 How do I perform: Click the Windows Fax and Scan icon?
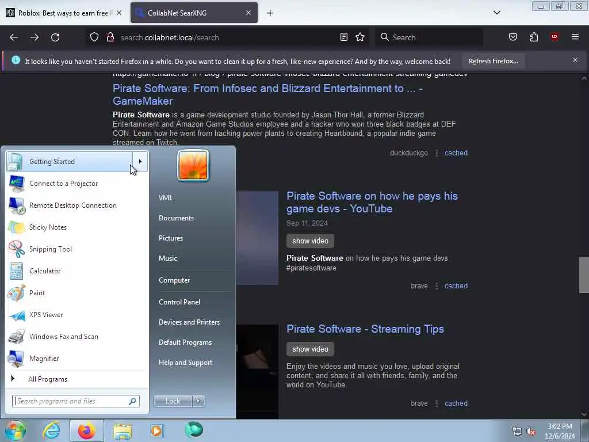tap(16, 337)
